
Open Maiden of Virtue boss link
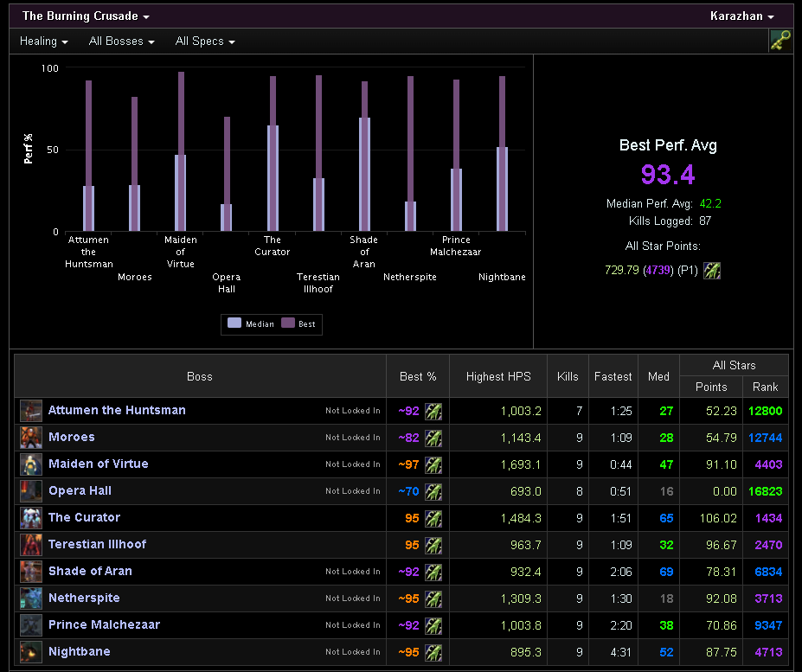point(99,464)
